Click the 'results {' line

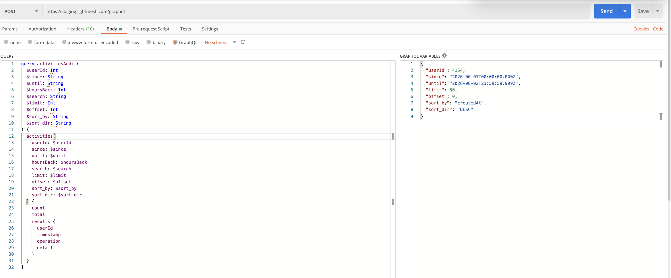[44, 221]
